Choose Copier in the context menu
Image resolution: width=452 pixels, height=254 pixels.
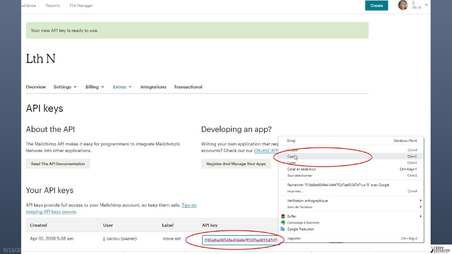point(351,157)
